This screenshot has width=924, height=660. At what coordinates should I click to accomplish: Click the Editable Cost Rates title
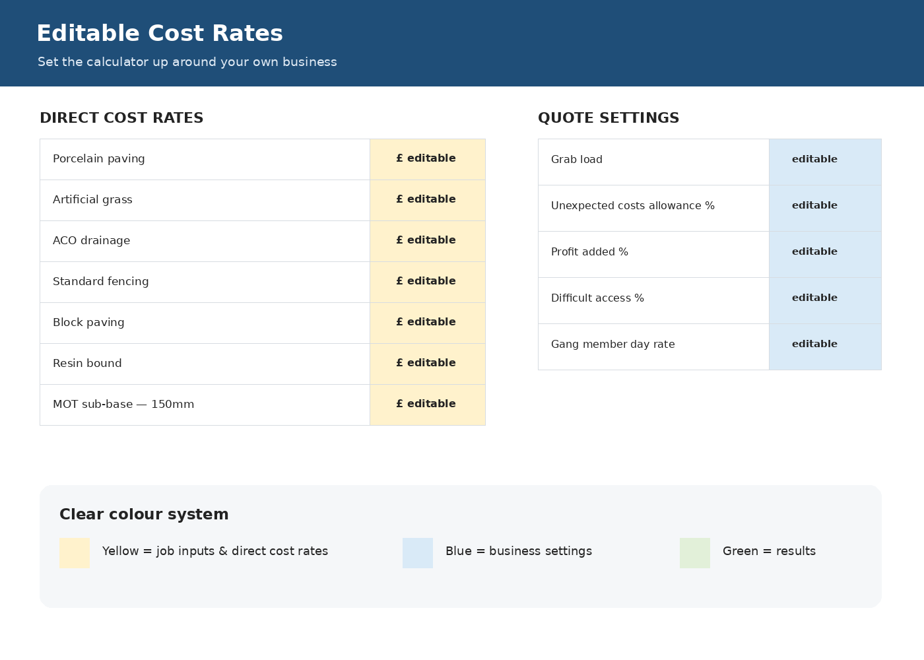160,34
